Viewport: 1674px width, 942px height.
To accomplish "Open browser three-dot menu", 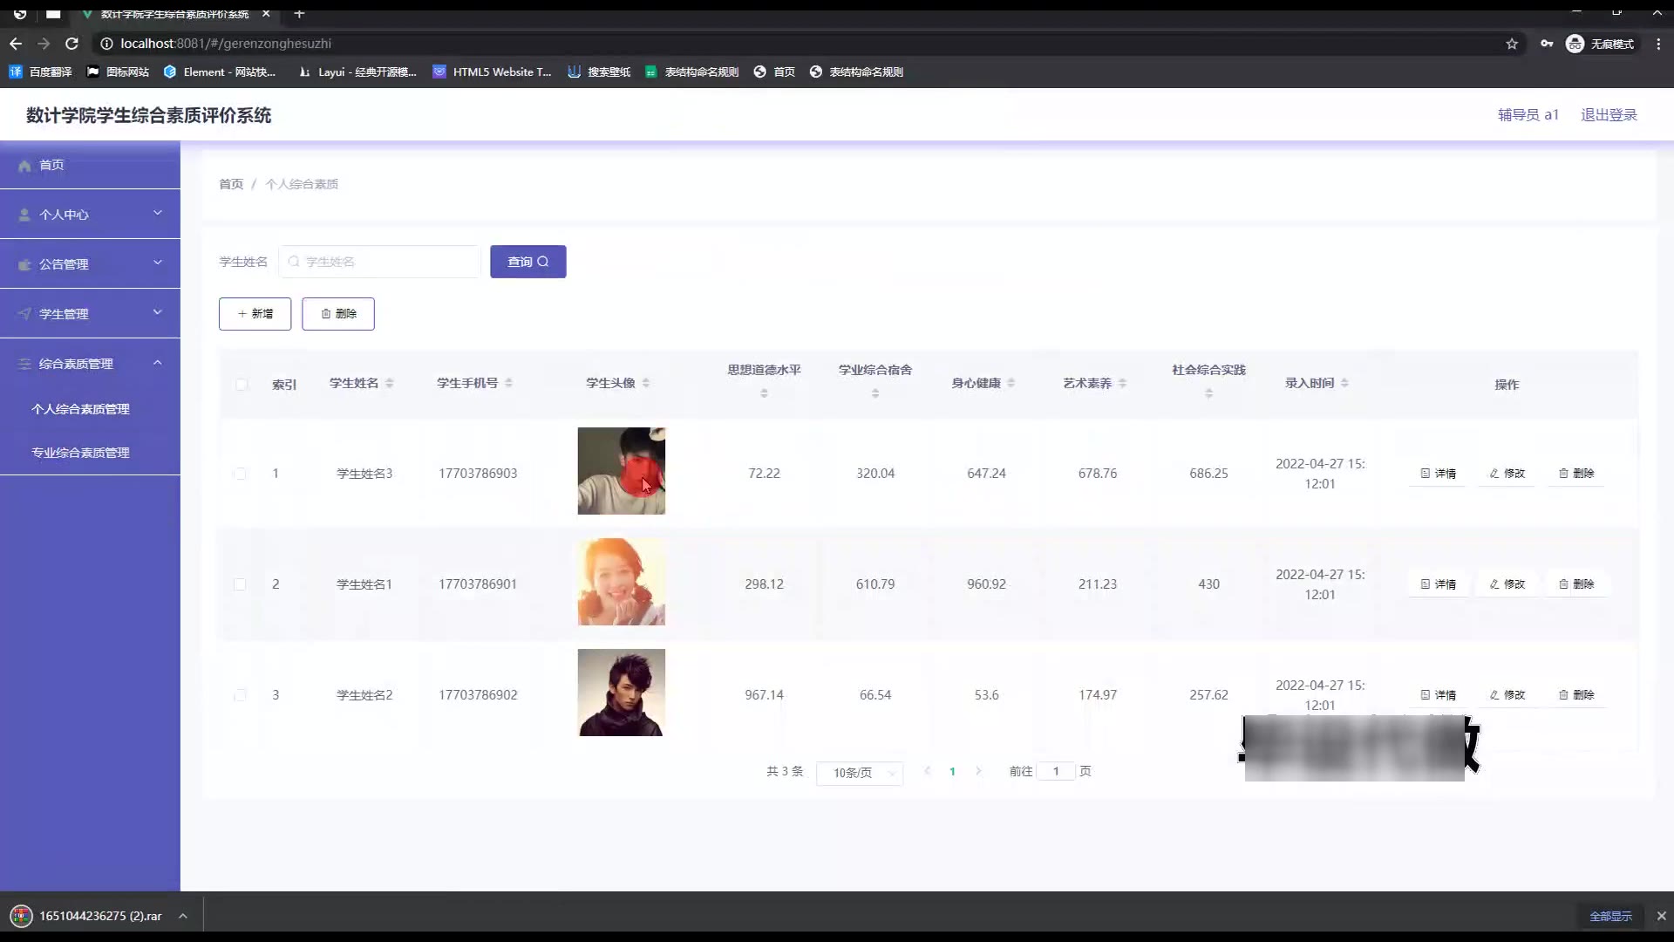I will pos(1658,44).
